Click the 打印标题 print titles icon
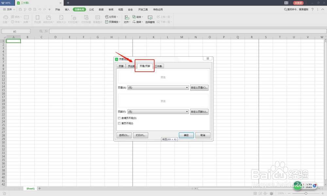The height and width of the screenshot is (196, 327). [x=86, y=18]
